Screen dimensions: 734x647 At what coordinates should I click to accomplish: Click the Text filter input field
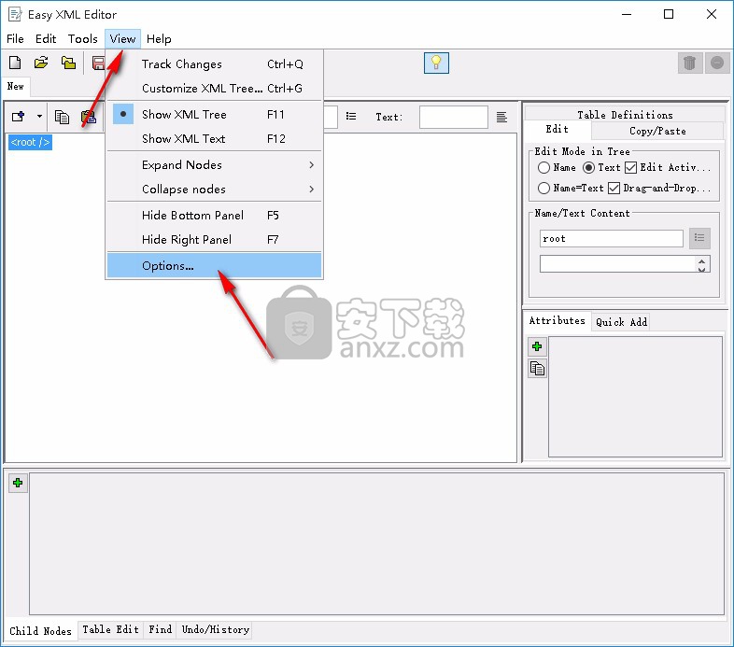click(454, 117)
